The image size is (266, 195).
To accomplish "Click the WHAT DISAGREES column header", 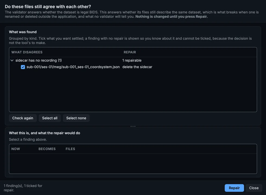I will [x=27, y=52].
